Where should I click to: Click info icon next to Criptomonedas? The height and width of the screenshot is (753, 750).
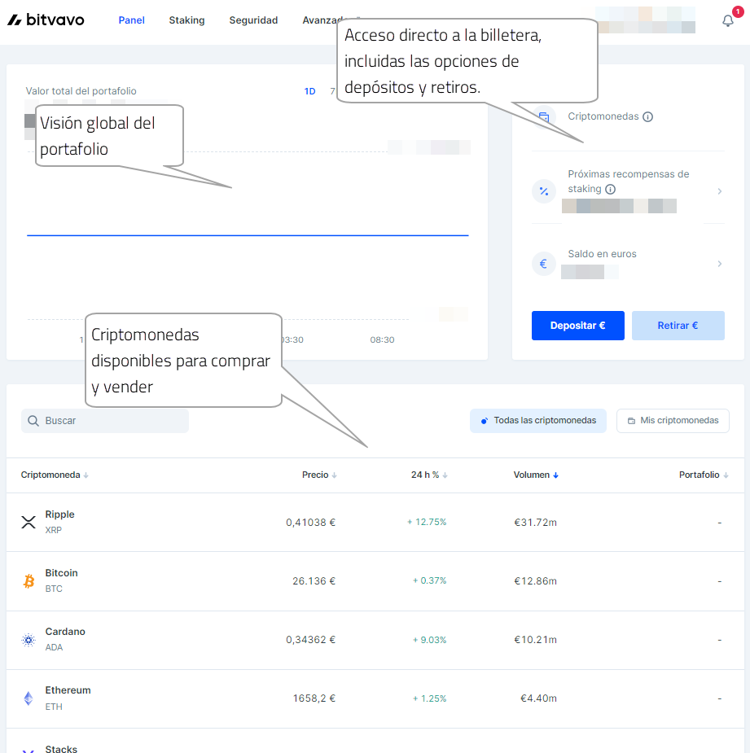pos(648,116)
